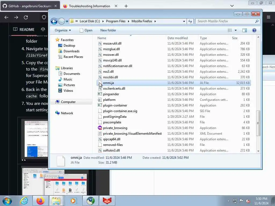The width and height of the screenshot is (275, 206).
Task: Open recent locations dropdown beside Forward button
Action: [67, 21]
